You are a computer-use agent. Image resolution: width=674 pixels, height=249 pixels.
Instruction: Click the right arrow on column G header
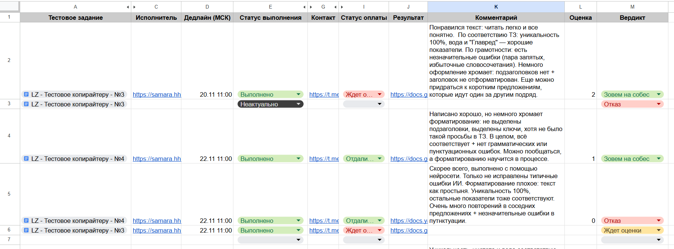[336, 7]
